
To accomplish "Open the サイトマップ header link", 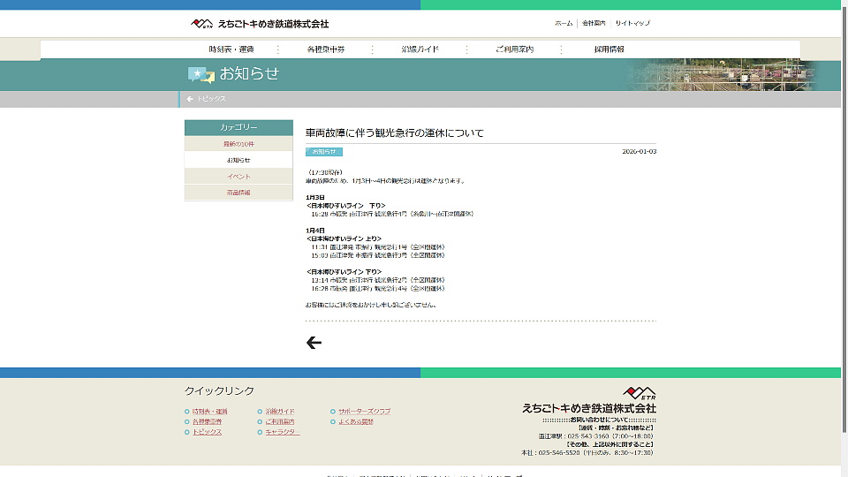I will click(632, 24).
